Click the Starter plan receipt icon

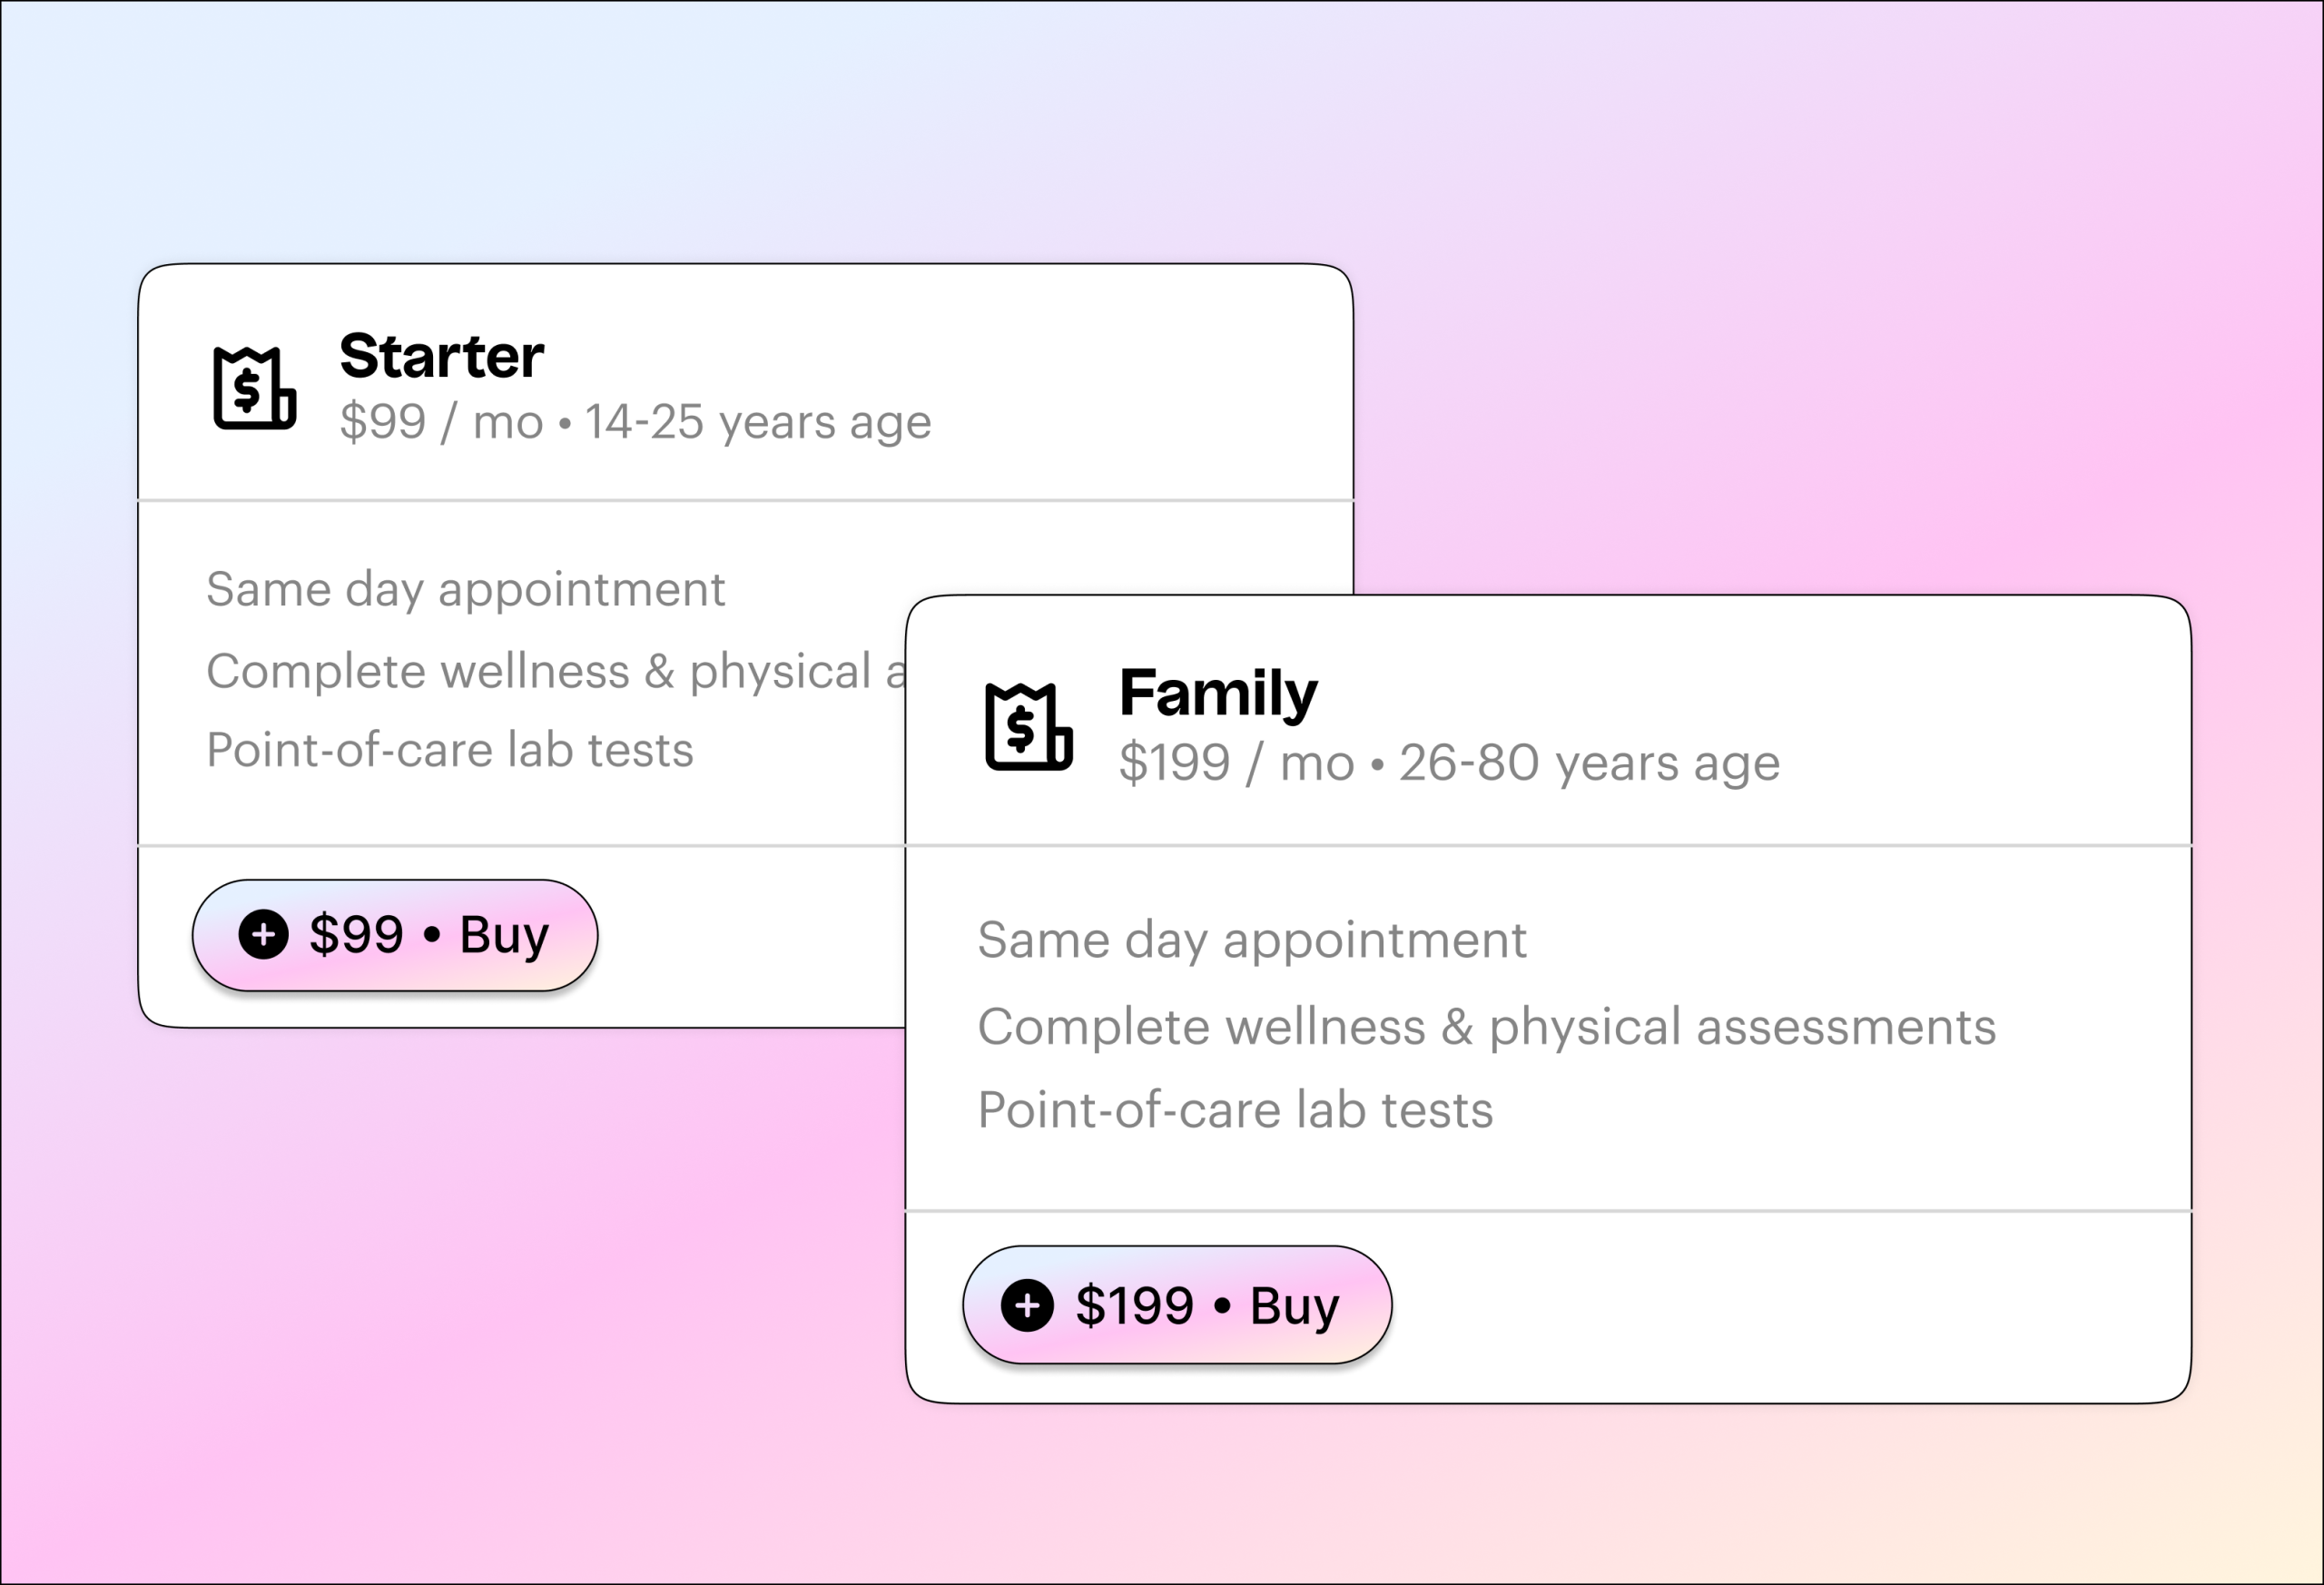(x=254, y=388)
